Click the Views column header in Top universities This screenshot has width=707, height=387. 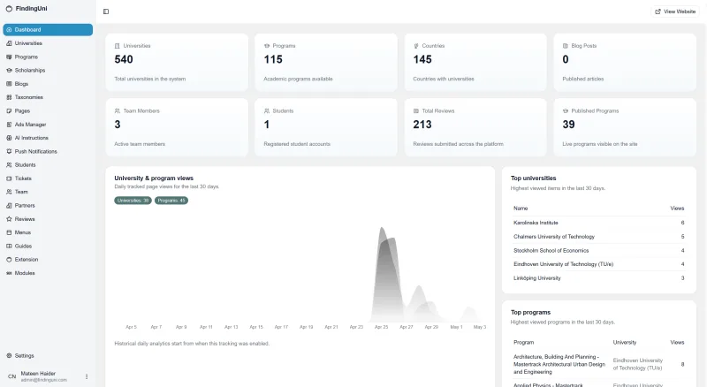point(677,209)
